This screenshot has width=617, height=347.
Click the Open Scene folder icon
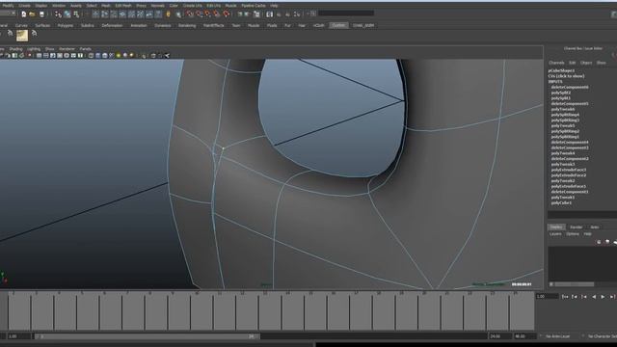pyautogui.click(x=32, y=14)
